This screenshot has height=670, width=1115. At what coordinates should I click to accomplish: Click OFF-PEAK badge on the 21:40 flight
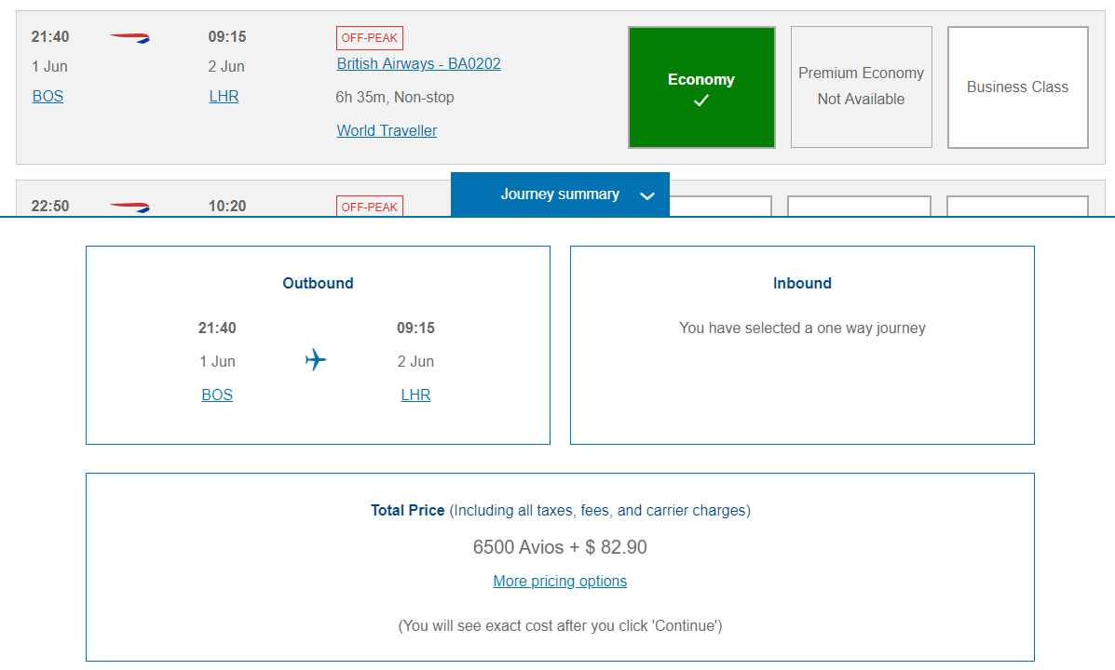[x=370, y=38]
